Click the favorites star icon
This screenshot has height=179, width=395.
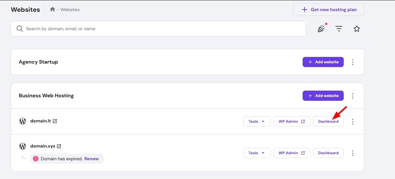point(357,29)
